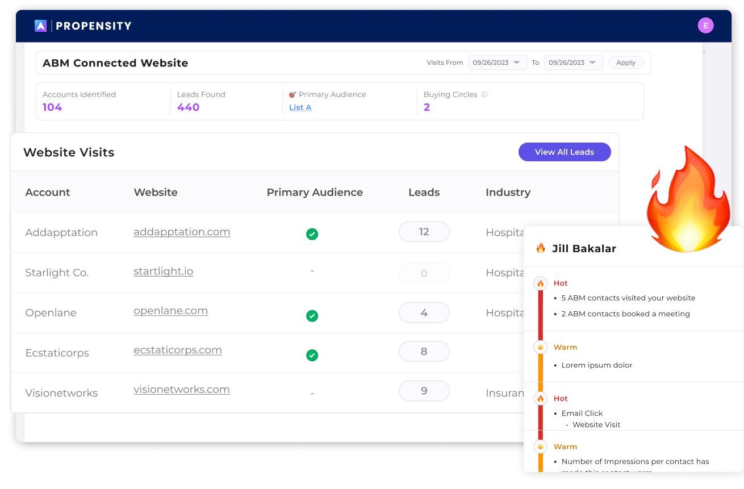Open the To date dropdown
The image size is (744, 489).
pos(574,62)
